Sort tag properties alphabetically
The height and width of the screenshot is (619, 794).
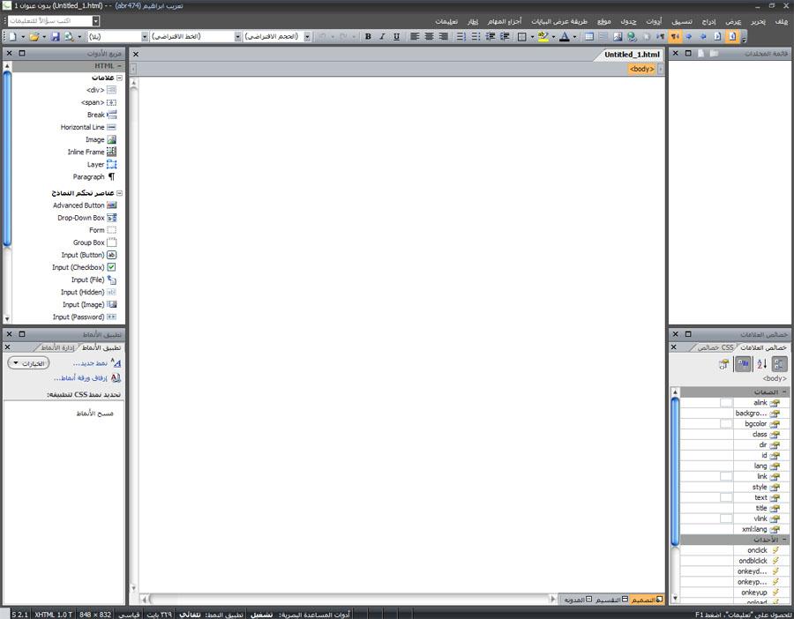(761, 364)
